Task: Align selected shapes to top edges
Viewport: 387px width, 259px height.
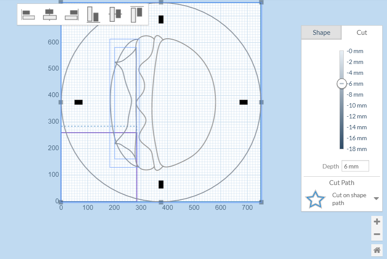Action: tap(137, 14)
